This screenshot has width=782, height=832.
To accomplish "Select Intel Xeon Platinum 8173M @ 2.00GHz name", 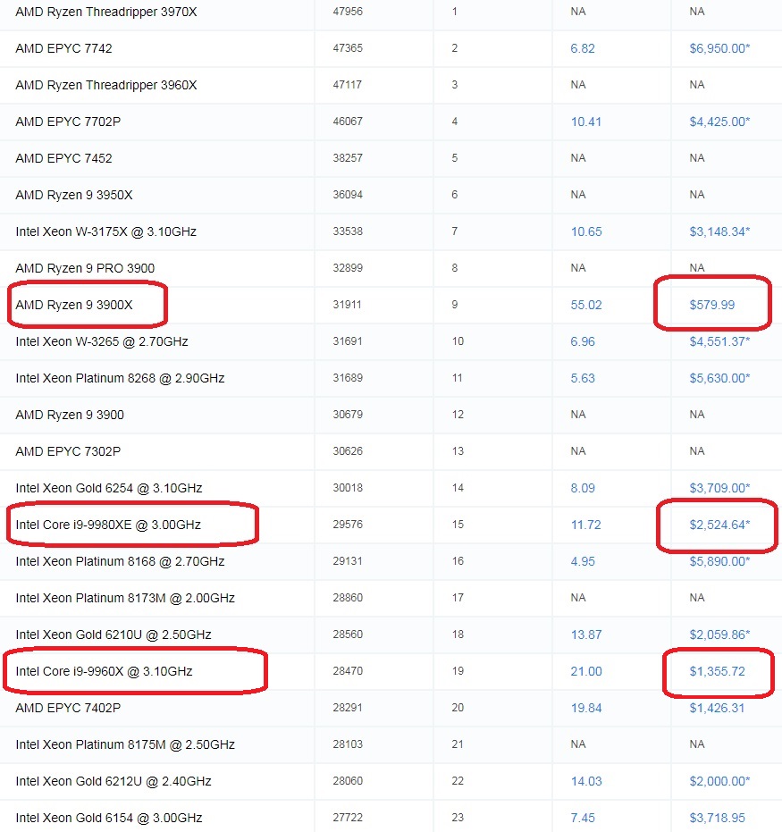I will coord(125,598).
